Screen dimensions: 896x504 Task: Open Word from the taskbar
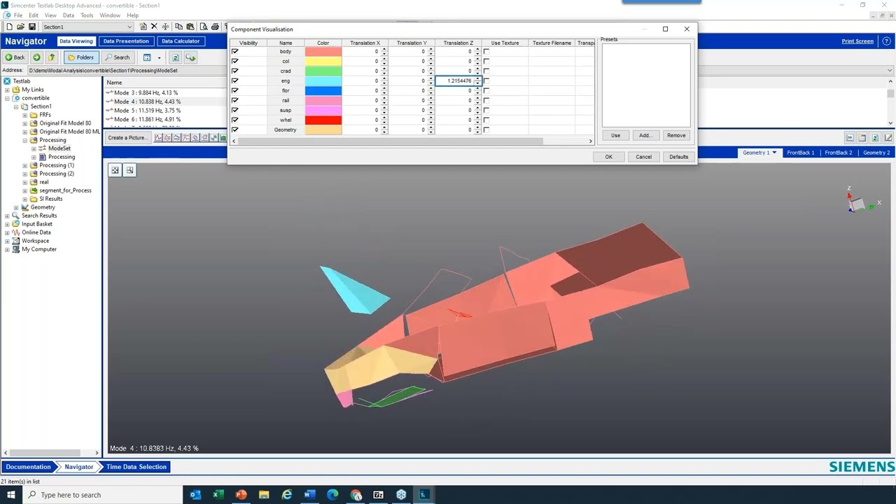pos(309,495)
